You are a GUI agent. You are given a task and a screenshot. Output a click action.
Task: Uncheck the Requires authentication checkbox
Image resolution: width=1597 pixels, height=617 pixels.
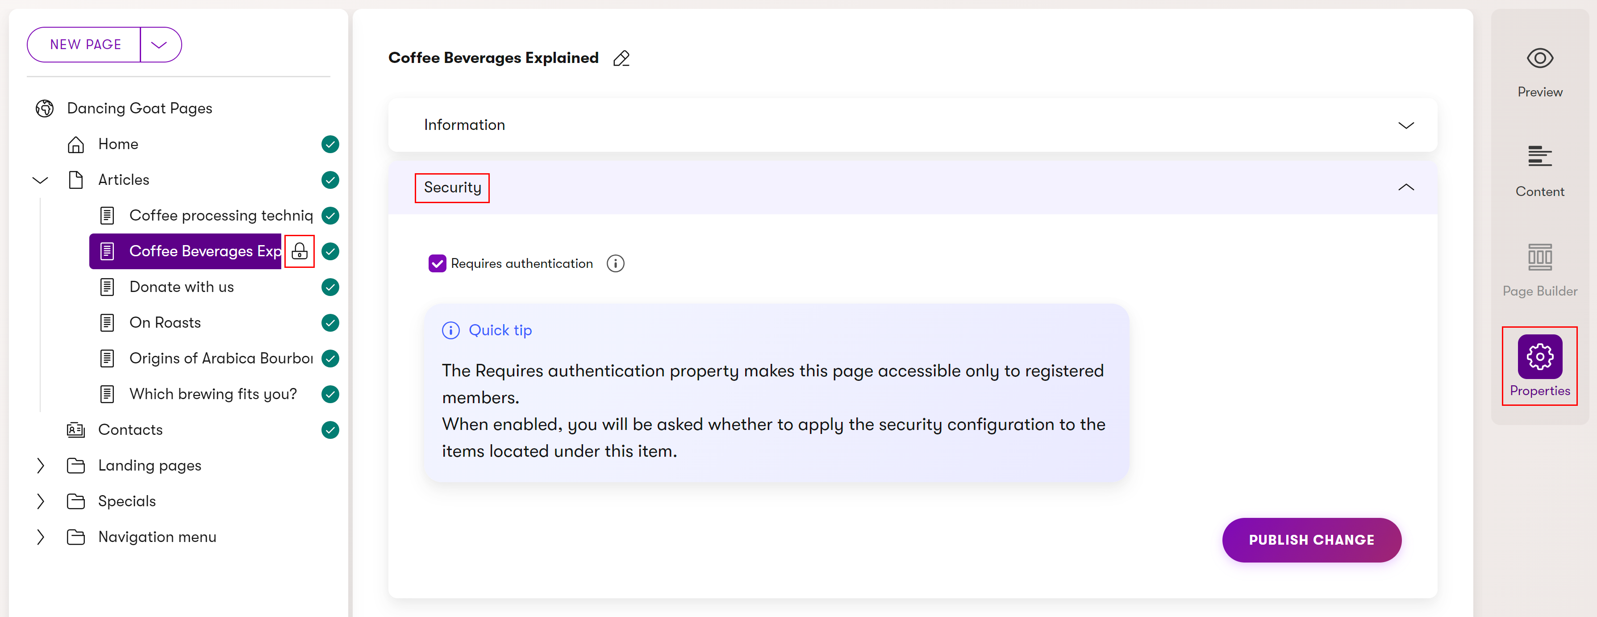[437, 263]
